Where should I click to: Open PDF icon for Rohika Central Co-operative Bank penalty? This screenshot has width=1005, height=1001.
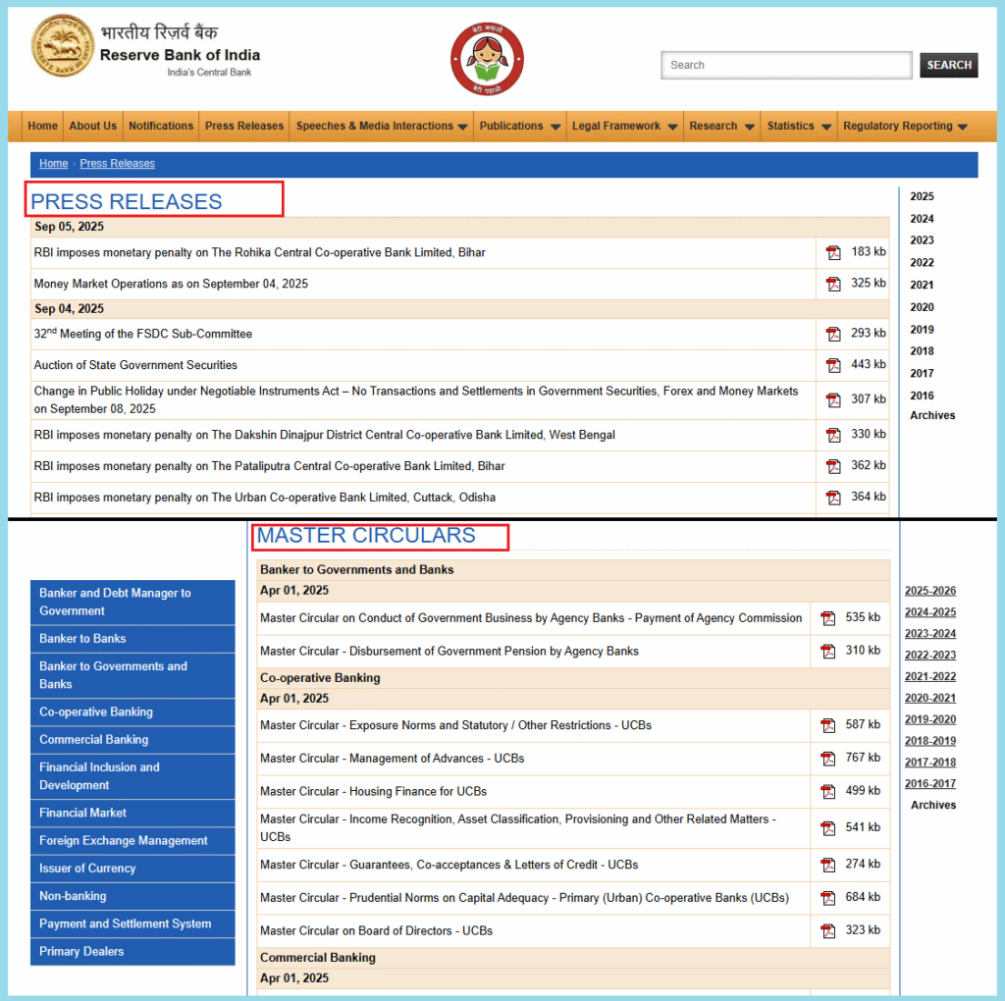tap(833, 252)
